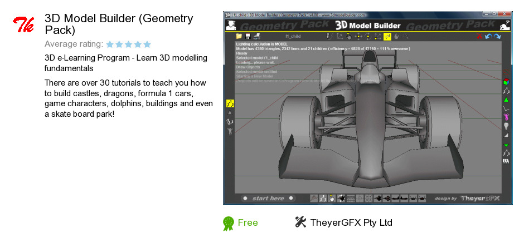Screen dimensions: 524x248
Task: Click the magnifier zoom tool
Action: coord(406,36)
